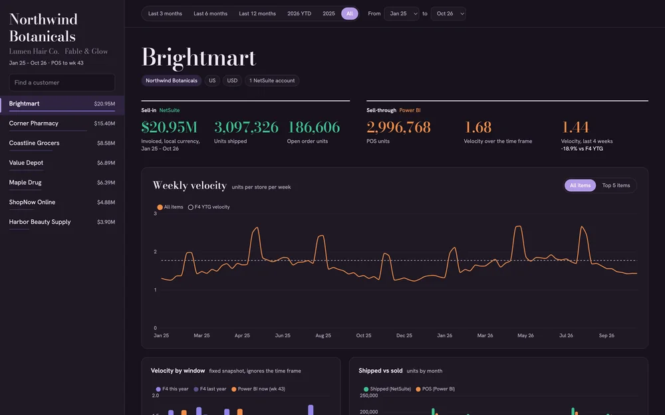
Task: Click the Northwind Botanicals title
Action: click(x=43, y=27)
